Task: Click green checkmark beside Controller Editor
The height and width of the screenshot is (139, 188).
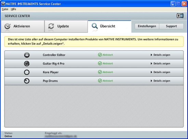Action: 100,55
